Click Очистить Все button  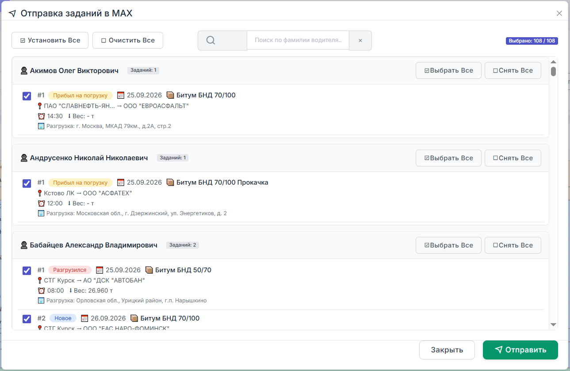[128, 40]
